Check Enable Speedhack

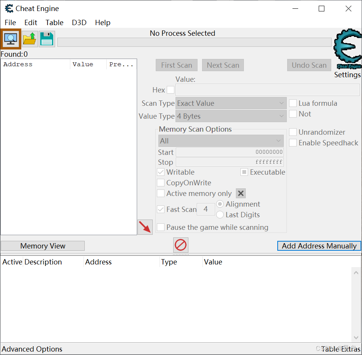[293, 143]
